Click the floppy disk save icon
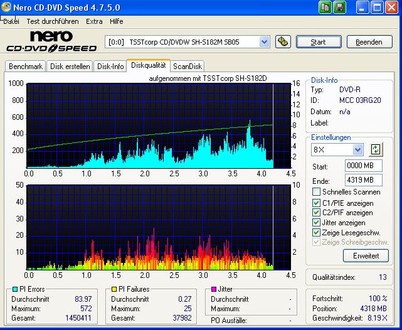Screen dimensions: 402x330 pyautogui.click(x=340, y=8)
